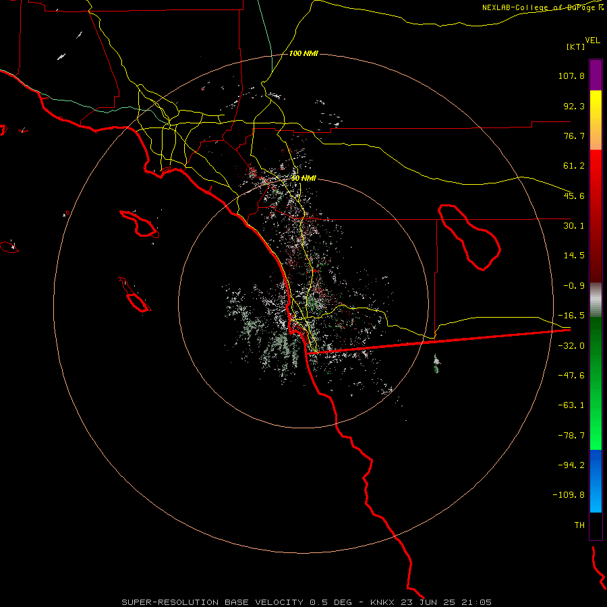Pick the purple color bar segment
This screenshot has height=607, width=607.
(x=596, y=75)
